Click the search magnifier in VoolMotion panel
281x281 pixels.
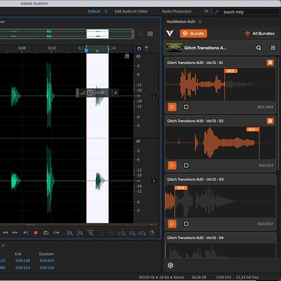point(259,48)
